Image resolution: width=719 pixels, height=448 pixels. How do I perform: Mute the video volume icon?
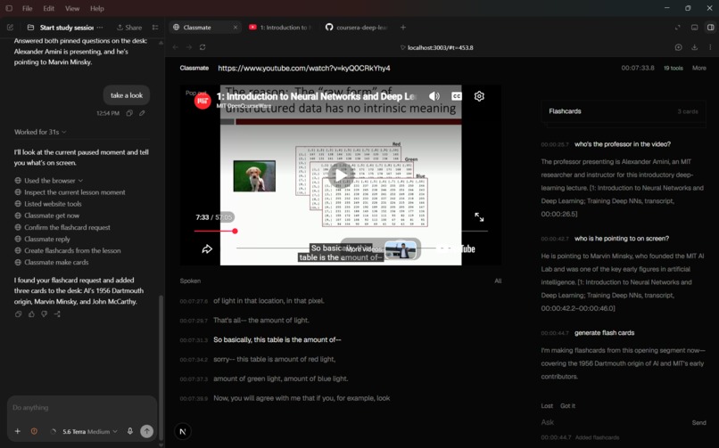coord(434,96)
